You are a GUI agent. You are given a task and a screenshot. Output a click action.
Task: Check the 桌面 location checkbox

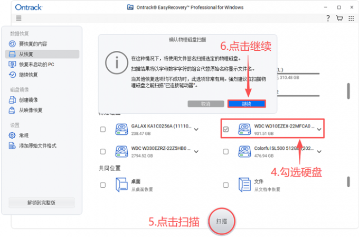click(103, 185)
